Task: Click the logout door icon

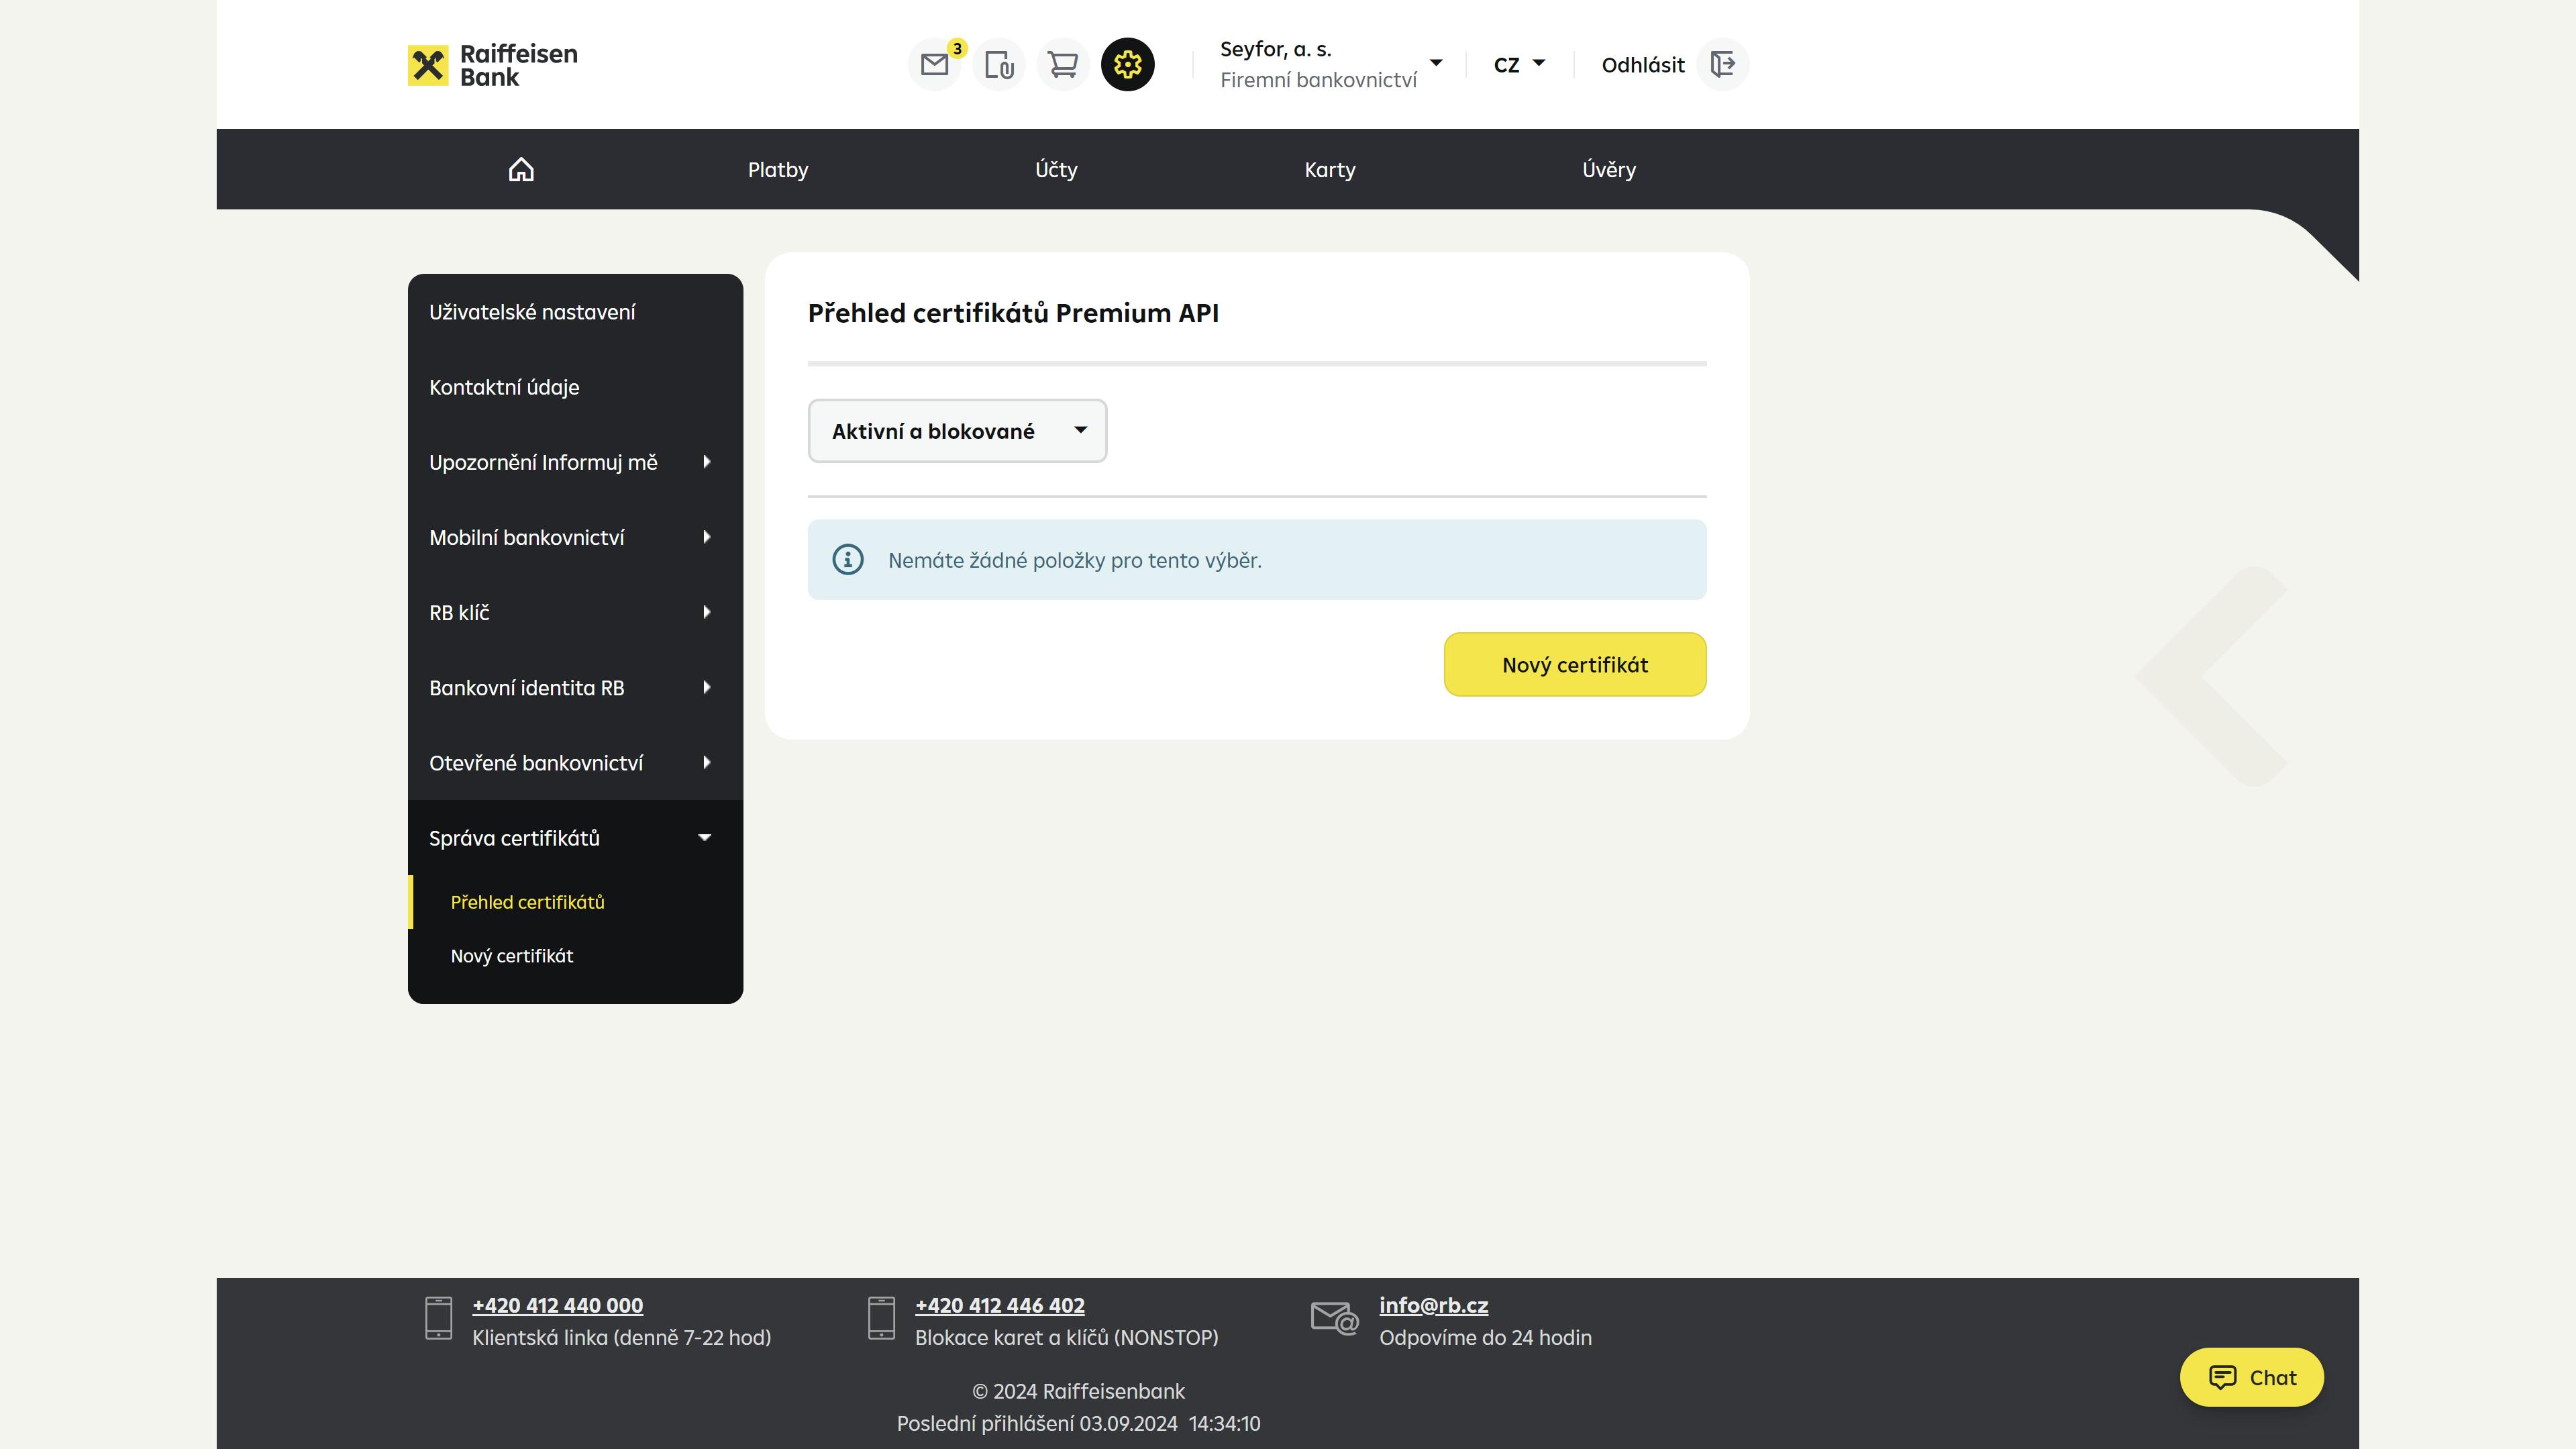Action: coord(1723,65)
